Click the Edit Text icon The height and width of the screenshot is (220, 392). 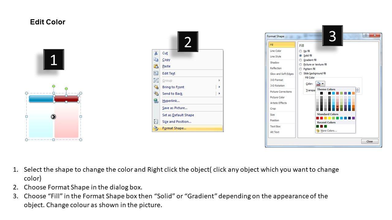pyautogui.click(x=156, y=73)
